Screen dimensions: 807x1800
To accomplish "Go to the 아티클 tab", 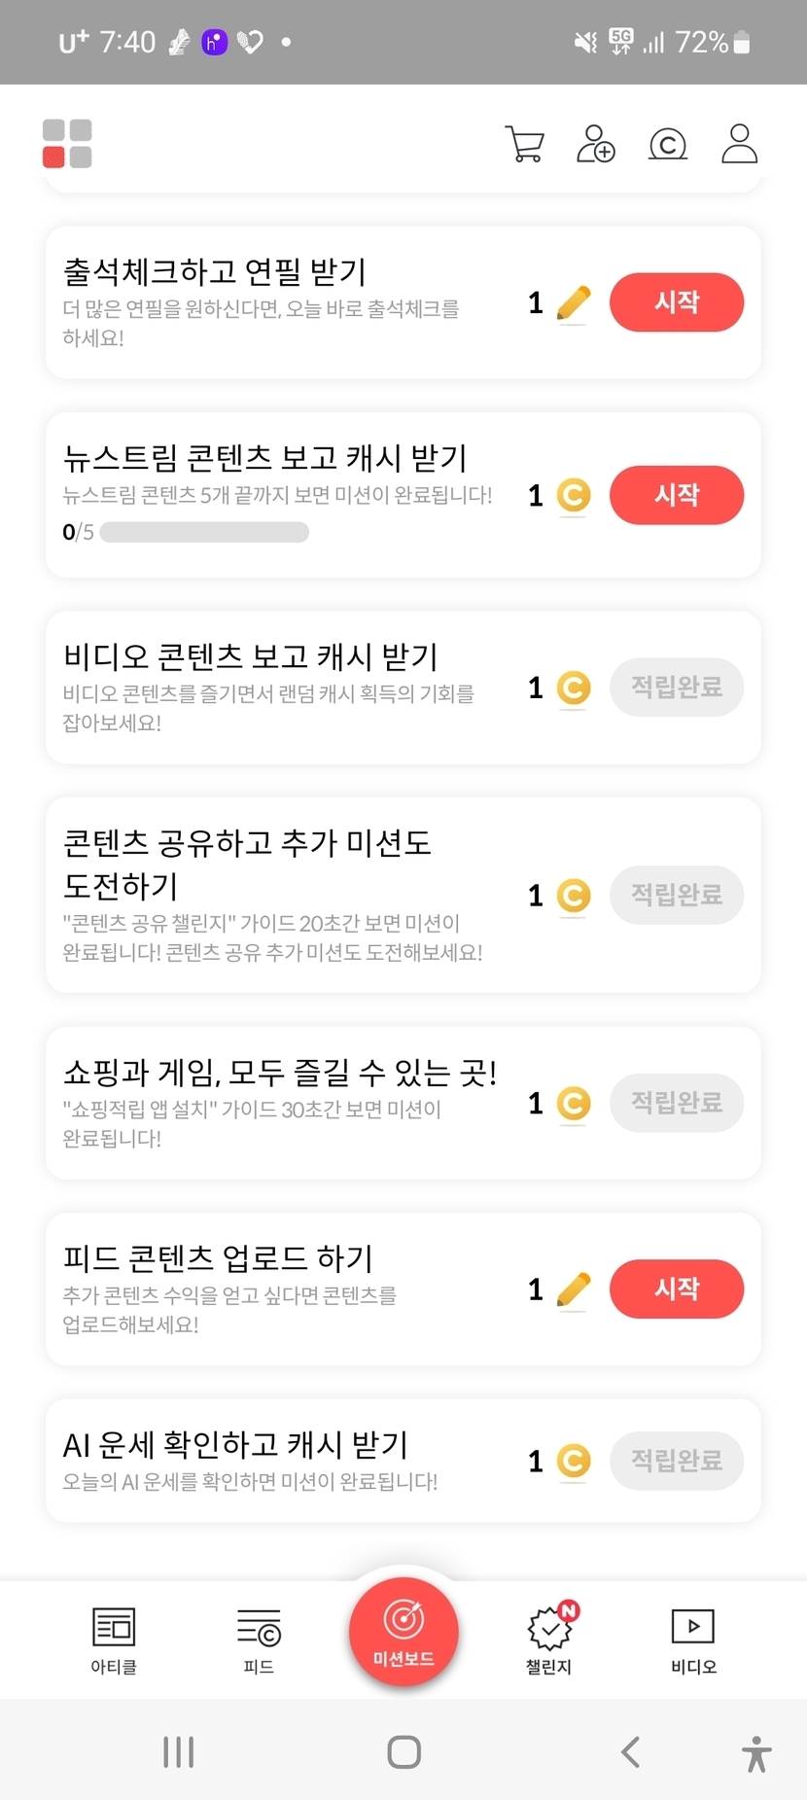I will tap(114, 1640).
